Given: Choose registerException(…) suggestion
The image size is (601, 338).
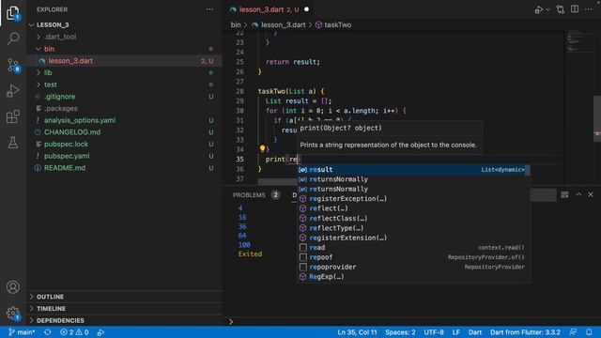Looking at the screenshot, I should (413, 199).
